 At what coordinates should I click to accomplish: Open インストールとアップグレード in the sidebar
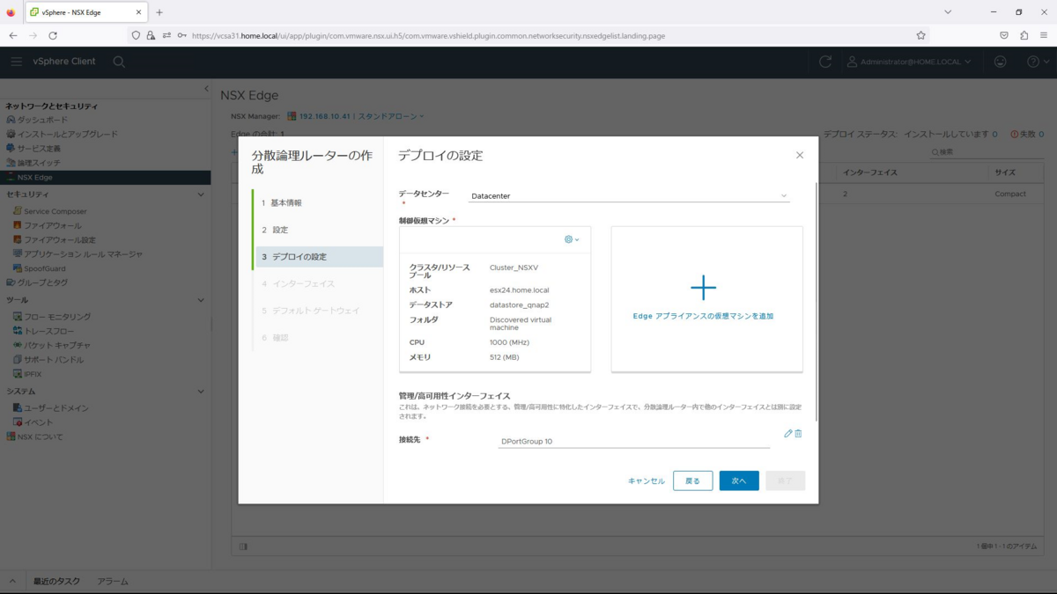click(67, 134)
